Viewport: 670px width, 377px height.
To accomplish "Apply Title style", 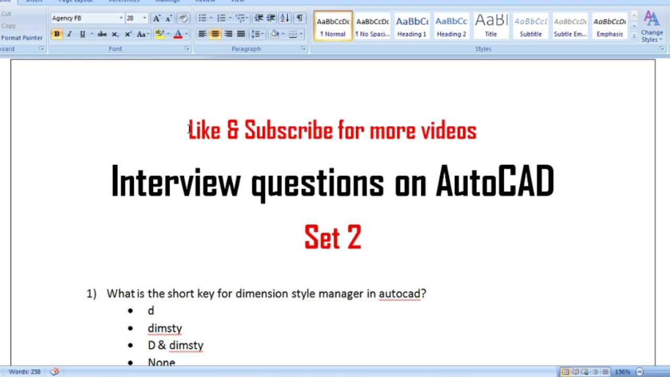I will 491,26.
